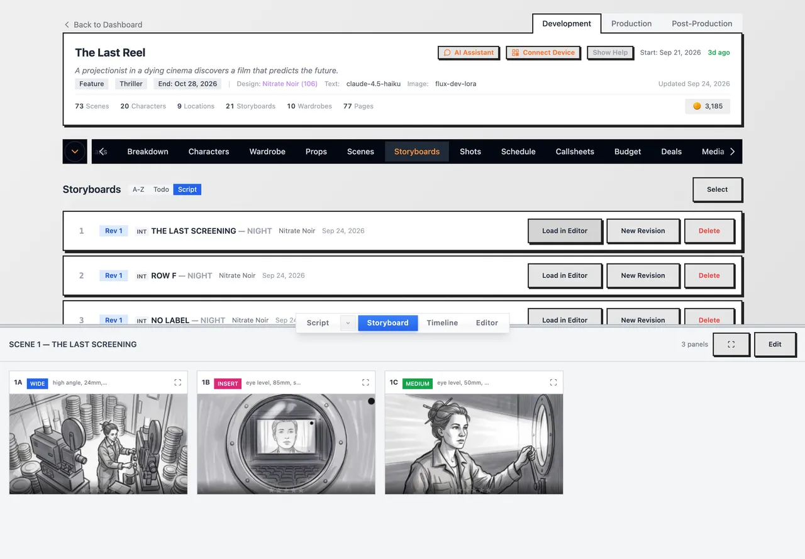Sort storyboards by Script order
The height and width of the screenshot is (559, 805).
(187, 189)
